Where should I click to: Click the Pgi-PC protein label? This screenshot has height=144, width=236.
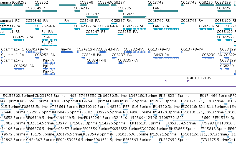coord(48,71)
